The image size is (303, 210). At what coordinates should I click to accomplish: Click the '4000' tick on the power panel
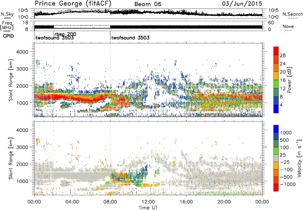(22, 52)
